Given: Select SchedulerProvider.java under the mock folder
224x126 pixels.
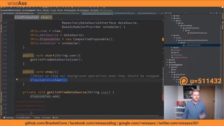Looking at the screenshot, I should 197,33.
